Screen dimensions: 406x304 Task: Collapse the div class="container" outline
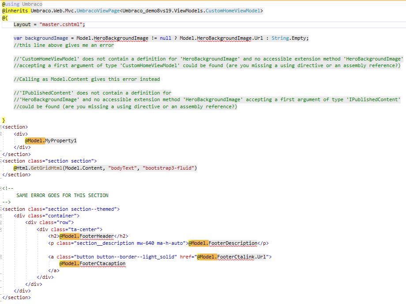tap(1, 216)
